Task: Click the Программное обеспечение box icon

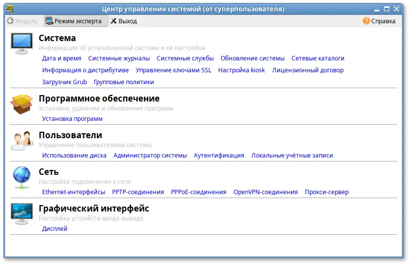Action: (21, 104)
